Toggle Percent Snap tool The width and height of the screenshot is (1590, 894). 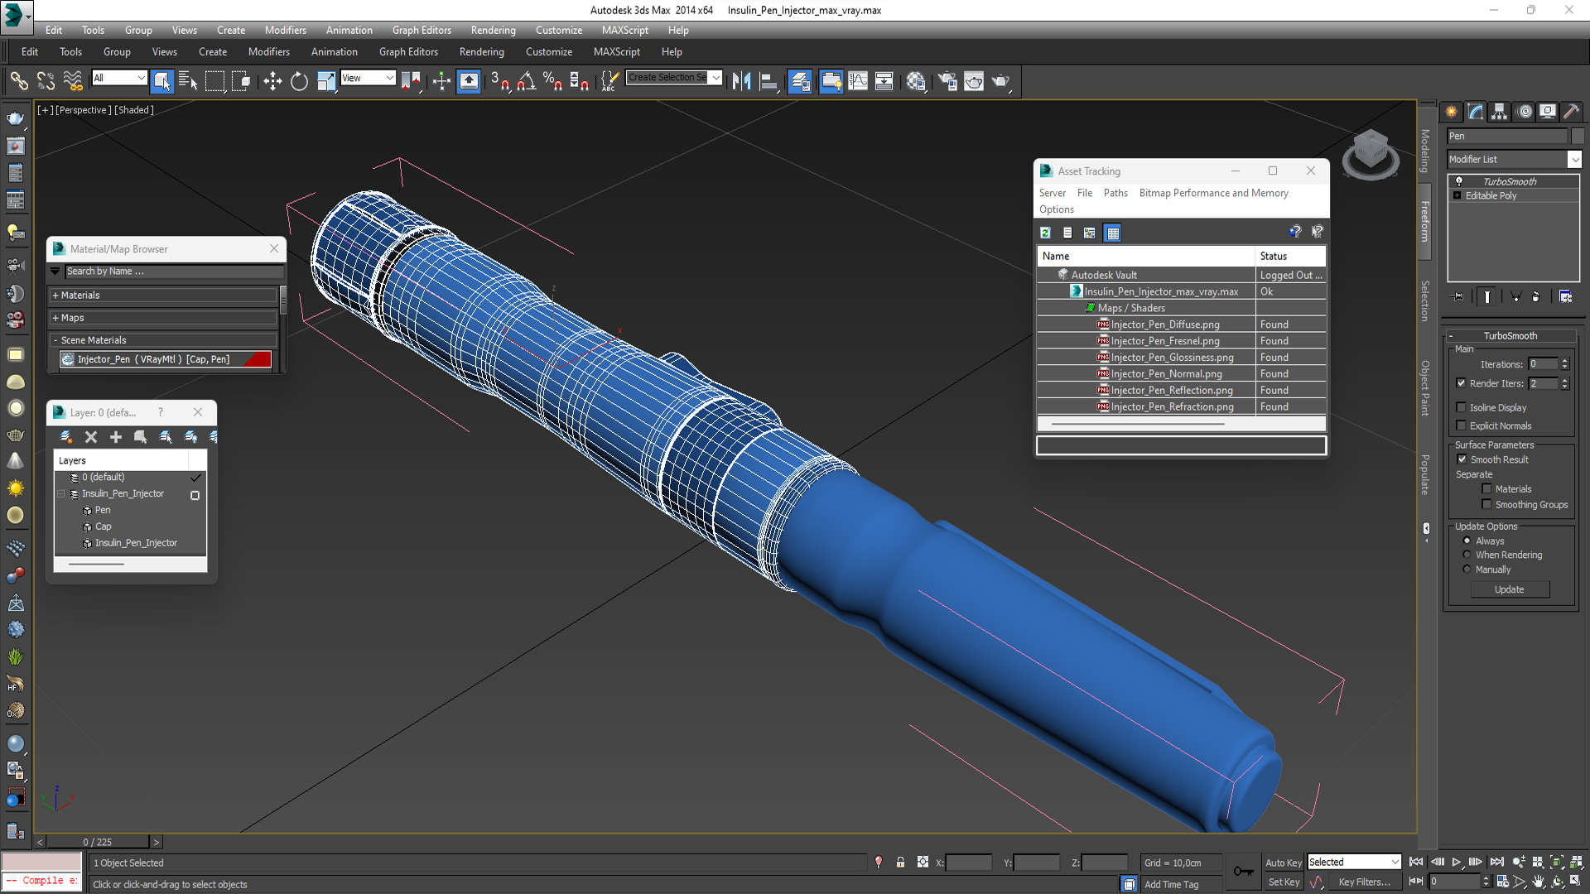pyautogui.click(x=552, y=80)
